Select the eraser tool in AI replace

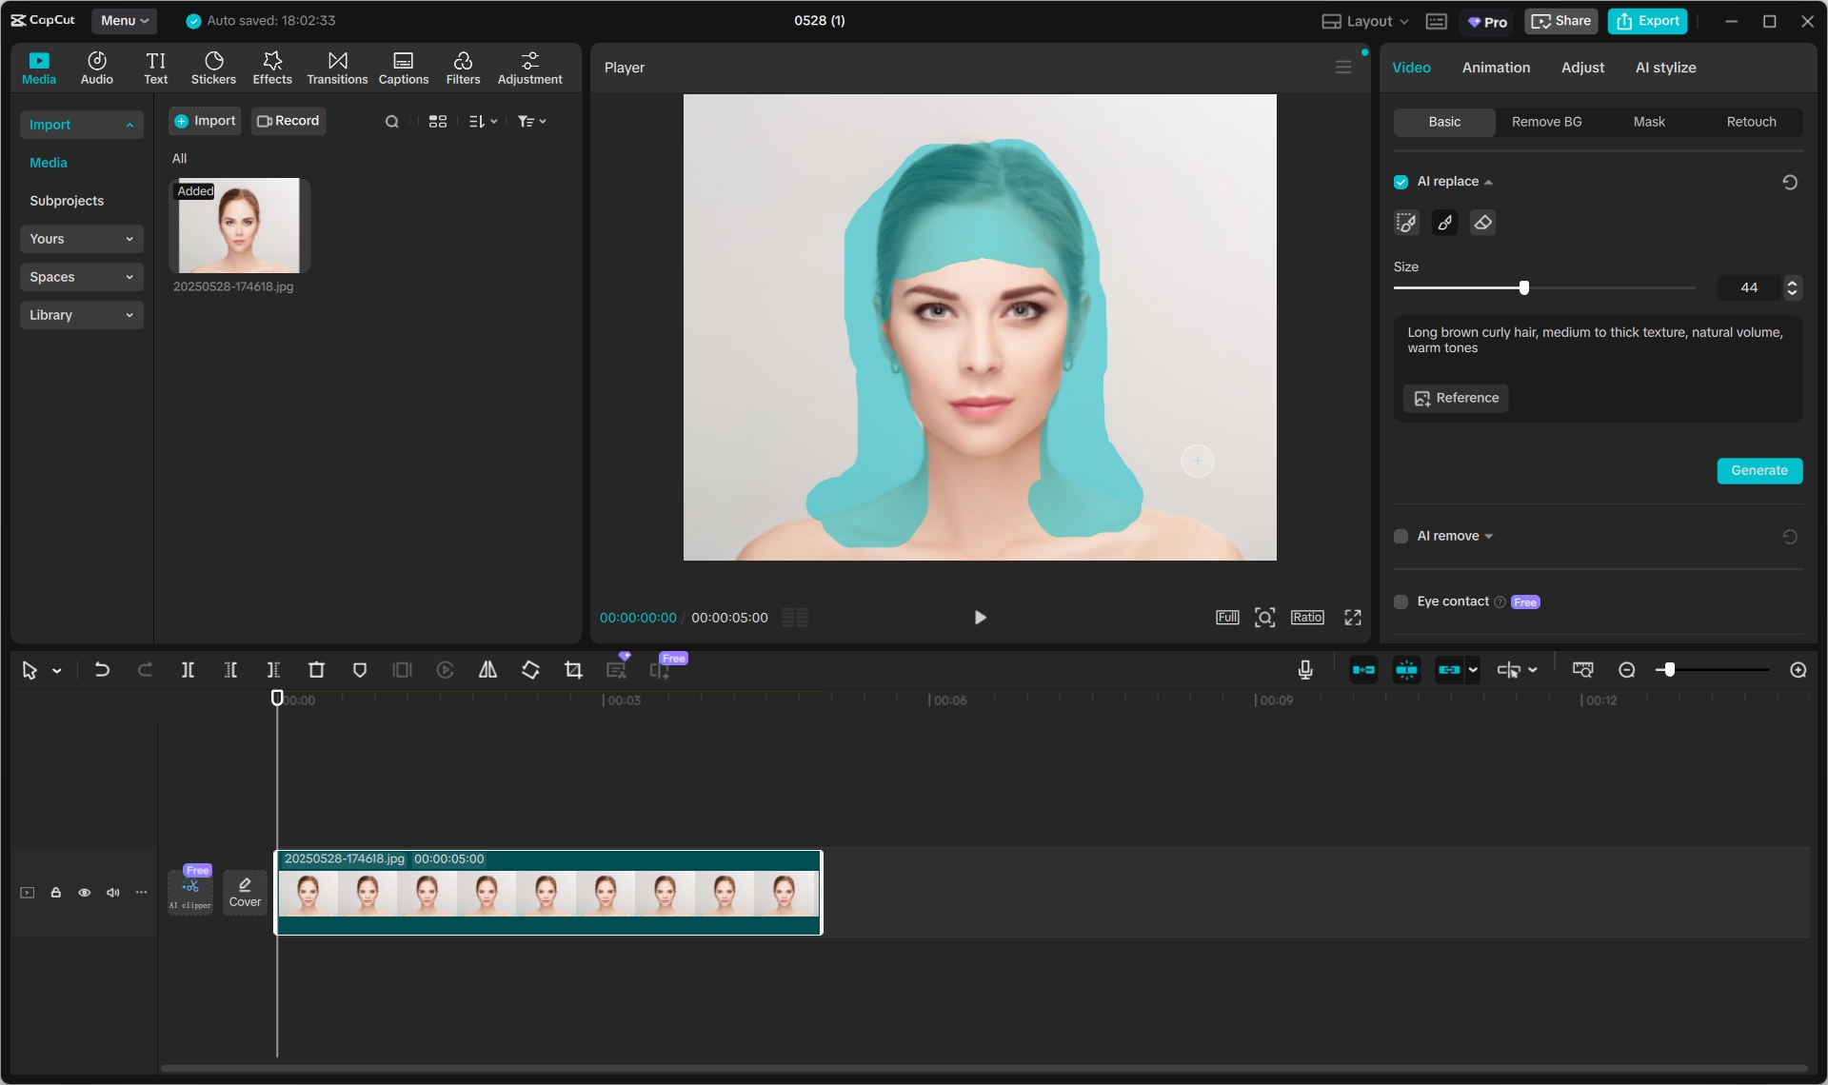pyautogui.click(x=1482, y=223)
